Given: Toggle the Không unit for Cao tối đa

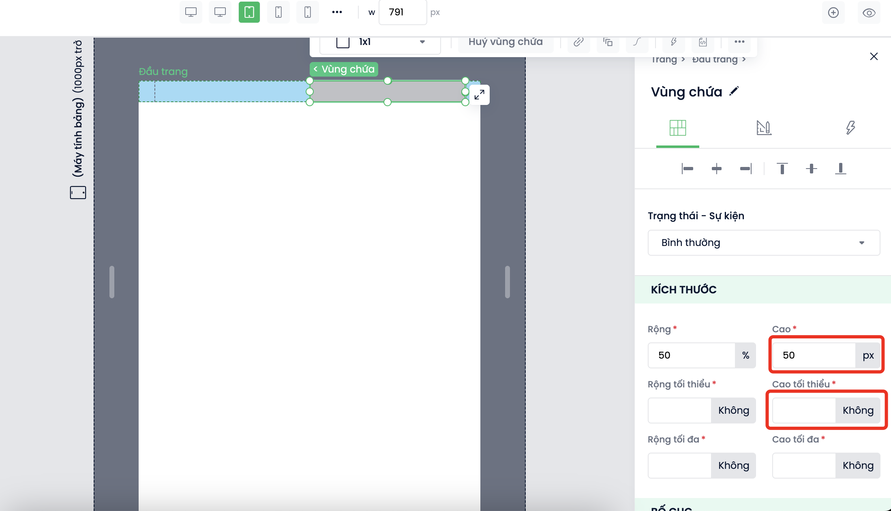Looking at the screenshot, I should pos(858,466).
